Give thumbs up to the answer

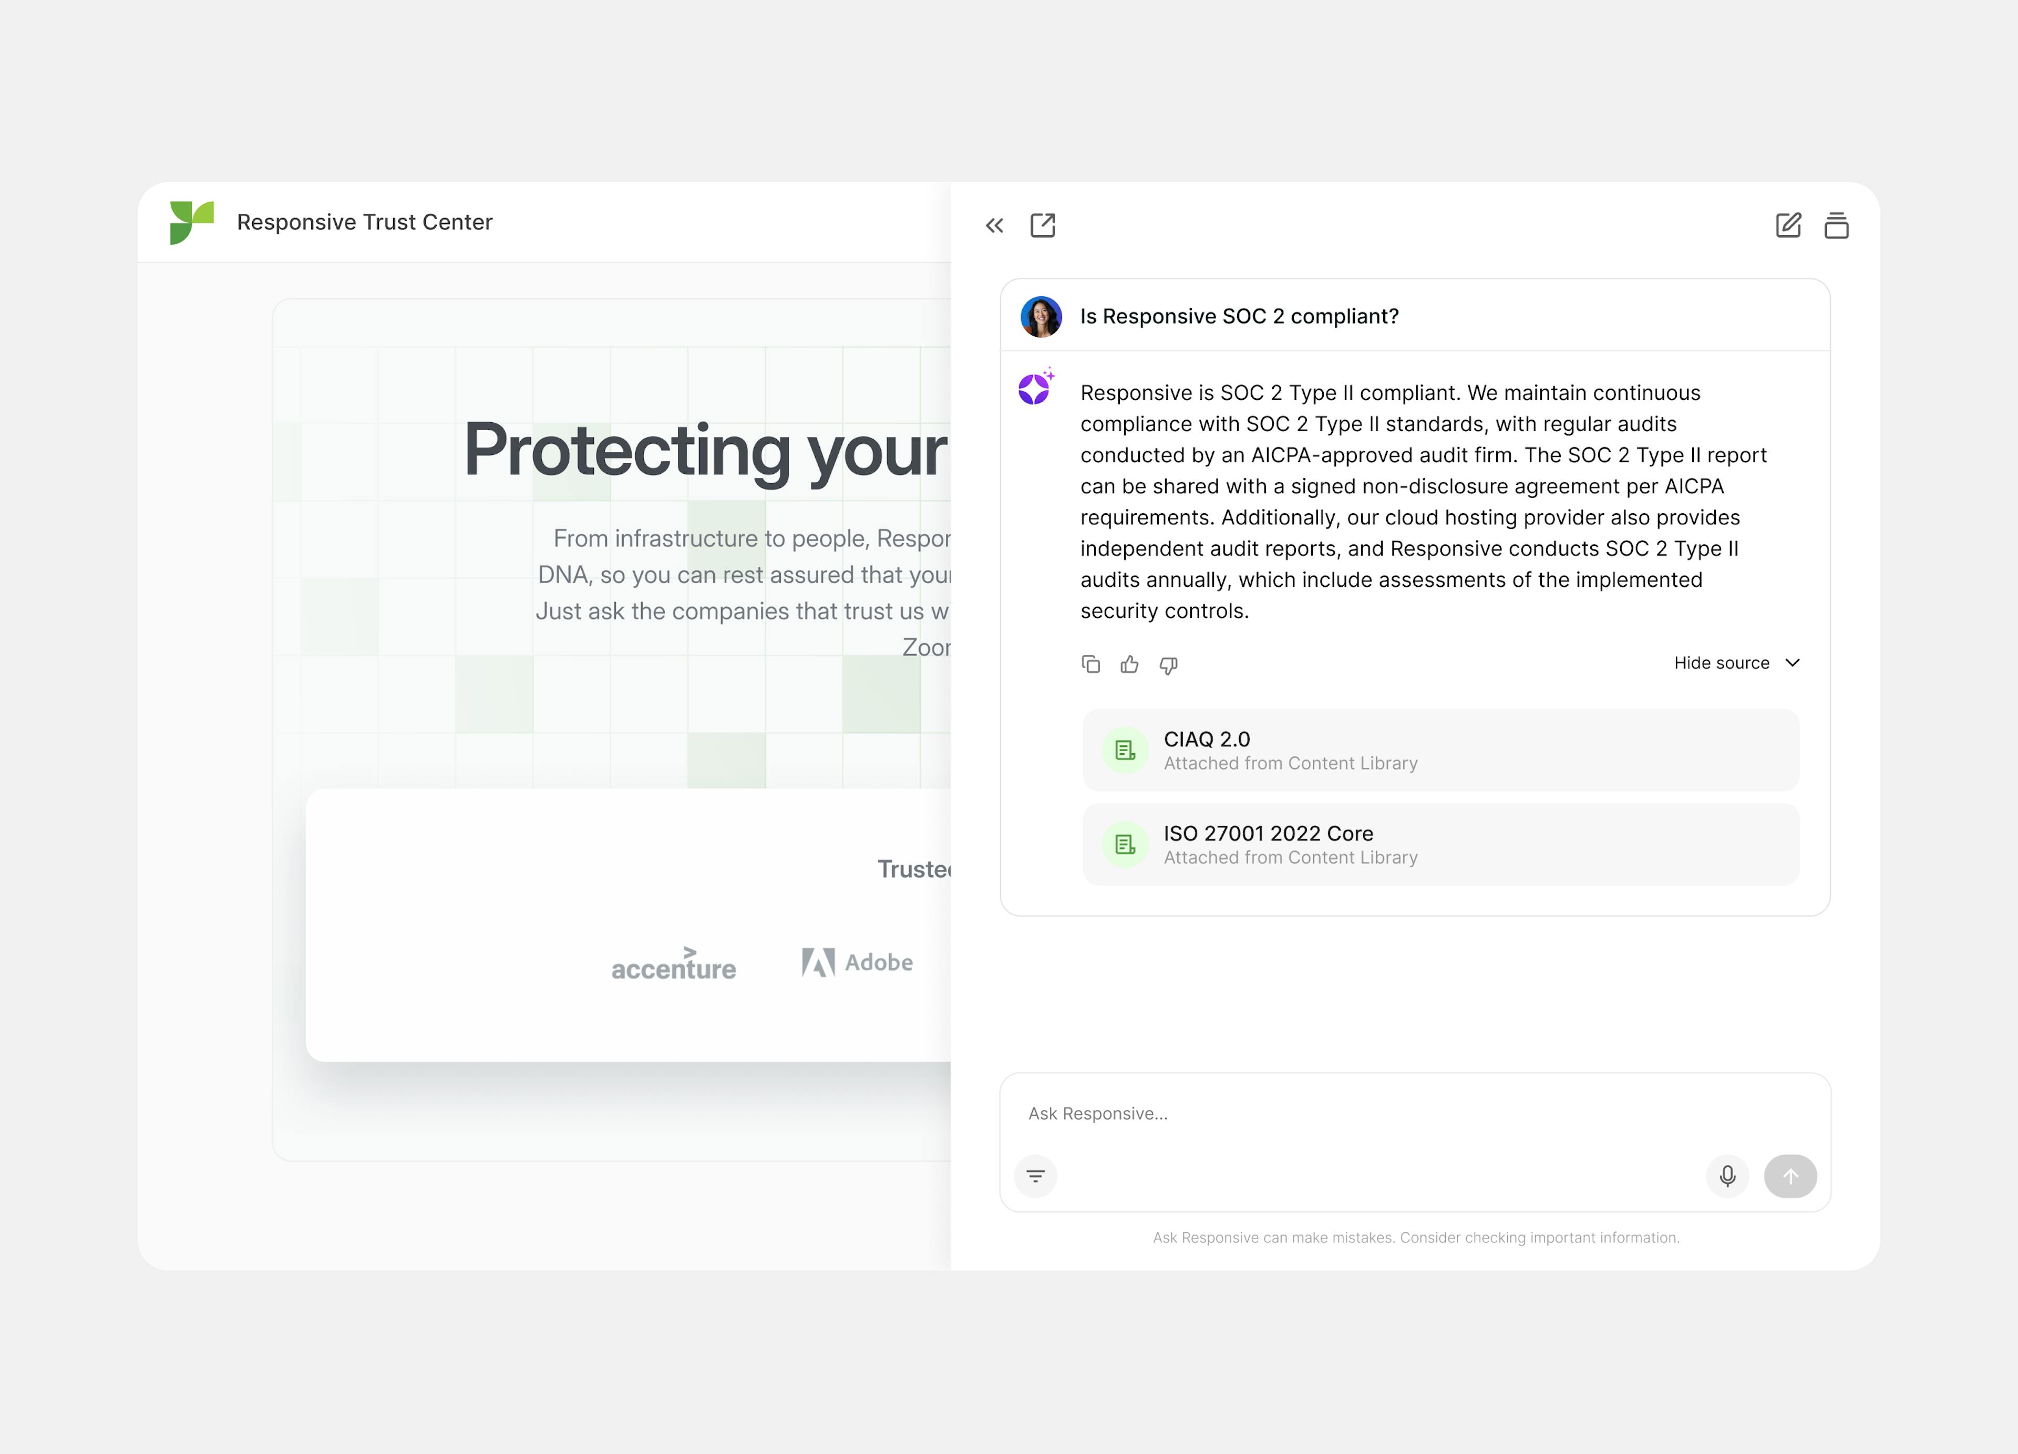point(1129,664)
